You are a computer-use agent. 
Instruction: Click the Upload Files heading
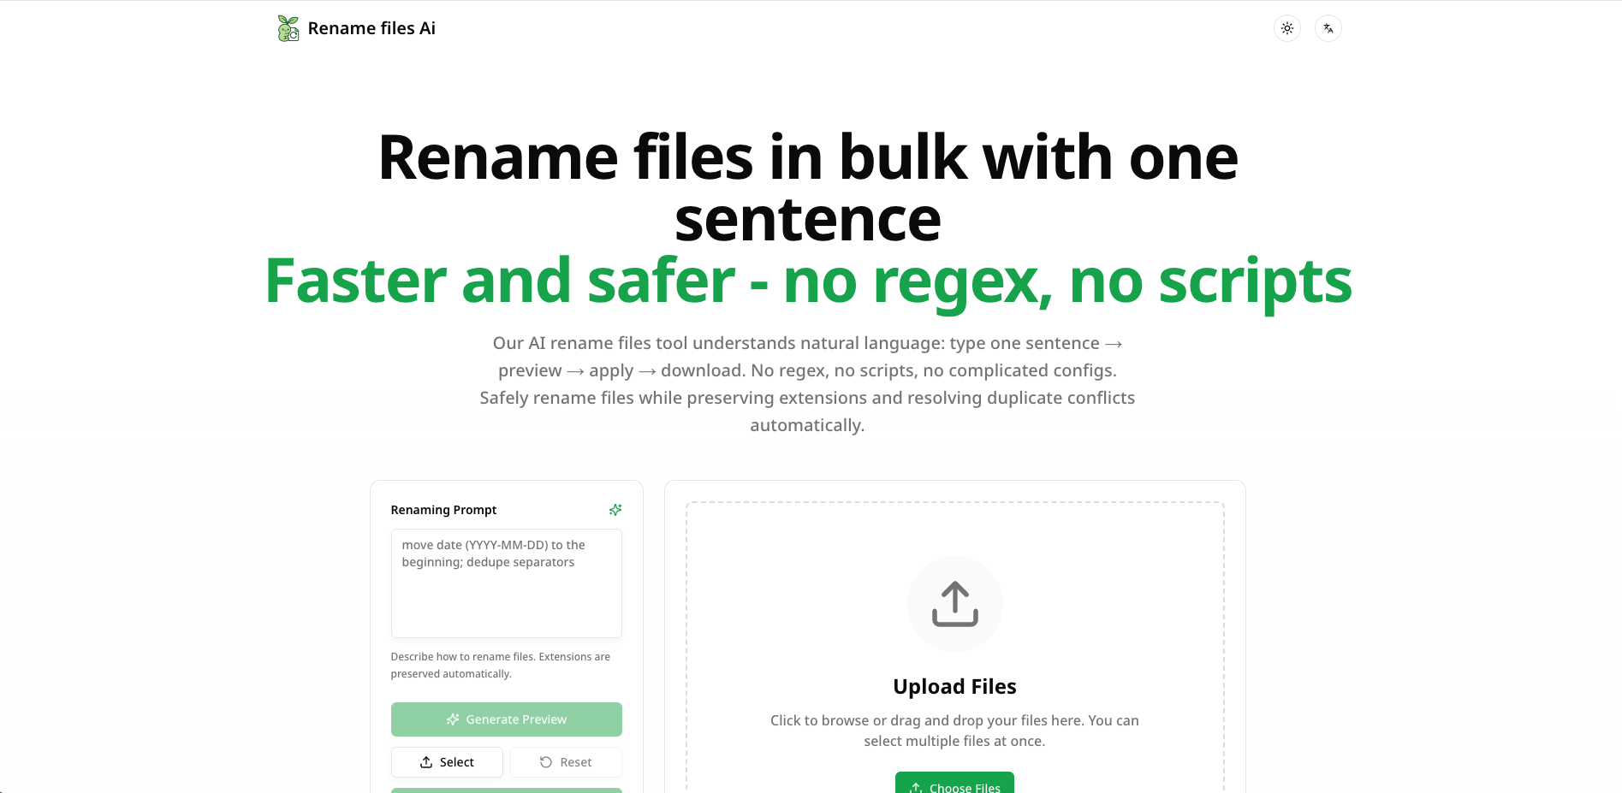tap(954, 687)
